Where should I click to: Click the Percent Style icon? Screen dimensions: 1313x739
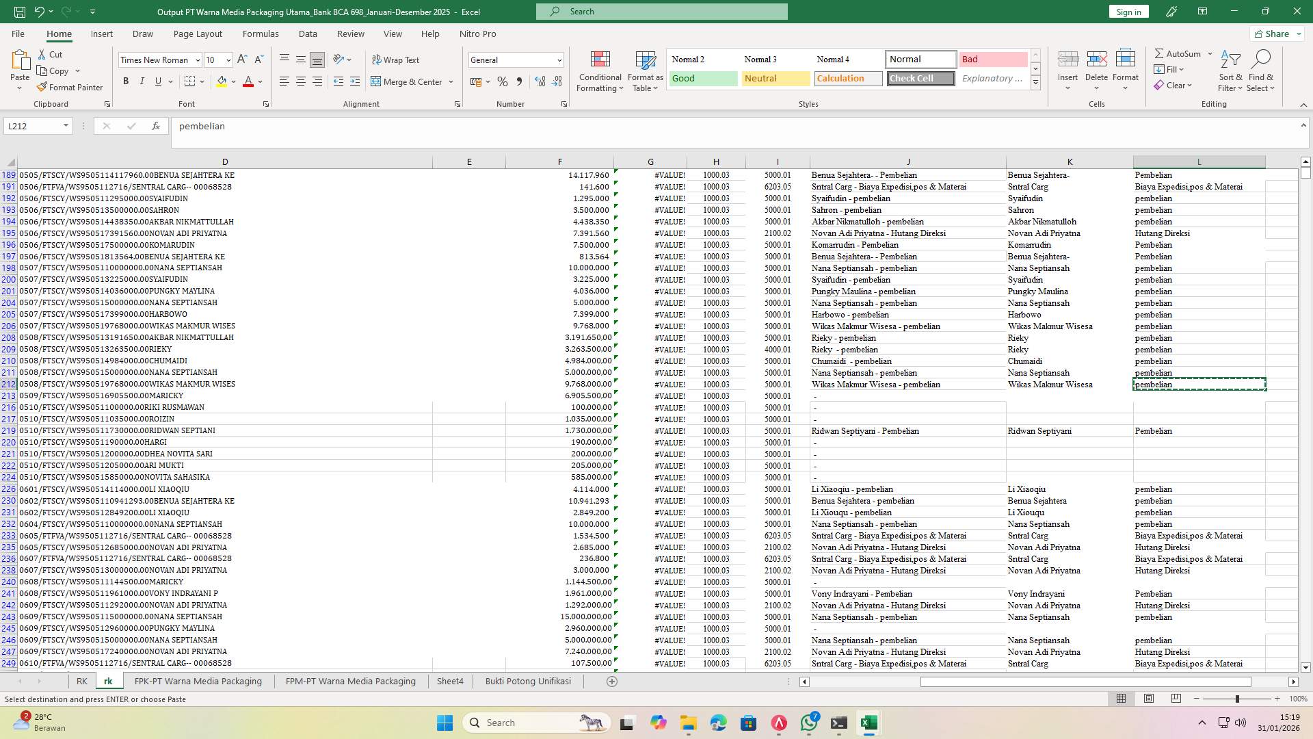[x=503, y=81]
